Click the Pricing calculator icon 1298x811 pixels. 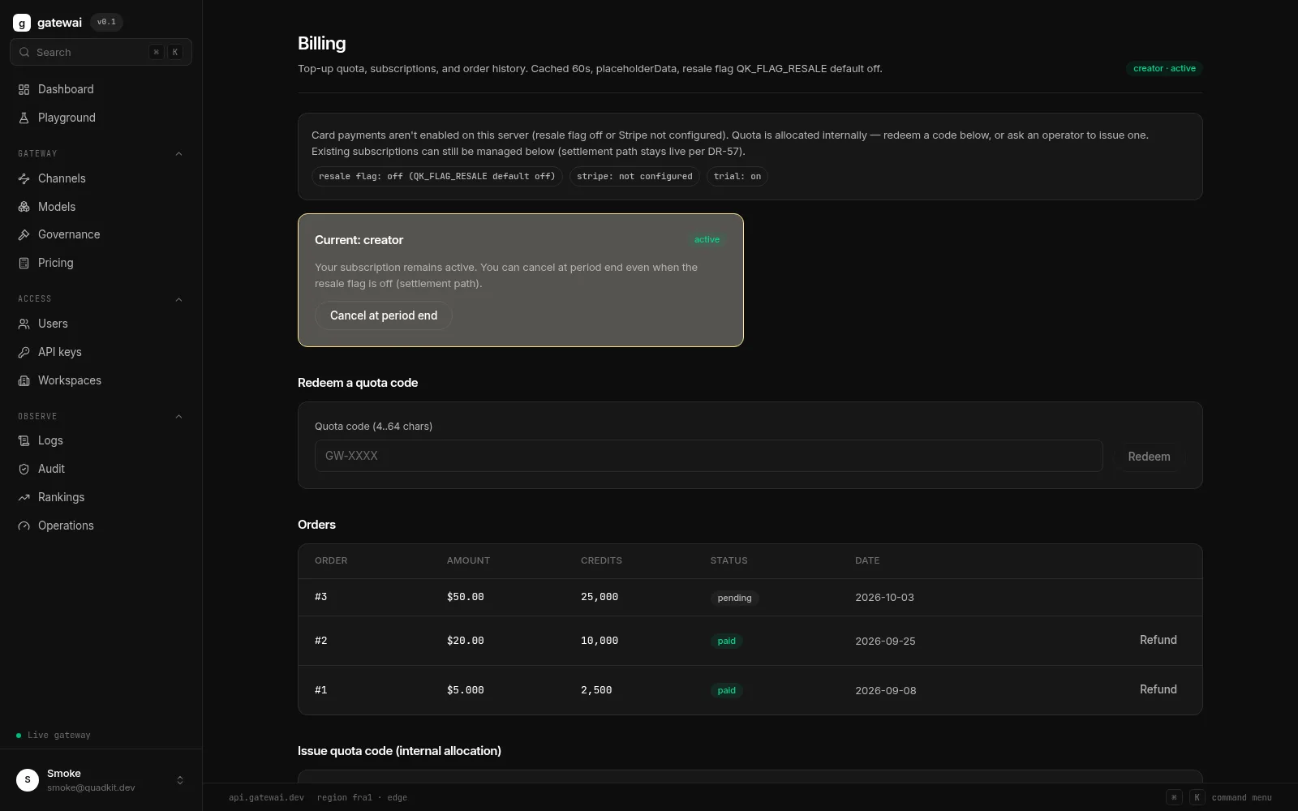(x=24, y=263)
